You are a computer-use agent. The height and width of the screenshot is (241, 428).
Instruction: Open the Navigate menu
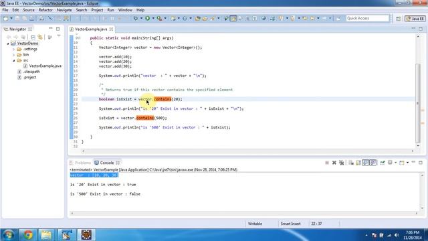(x=64, y=10)
